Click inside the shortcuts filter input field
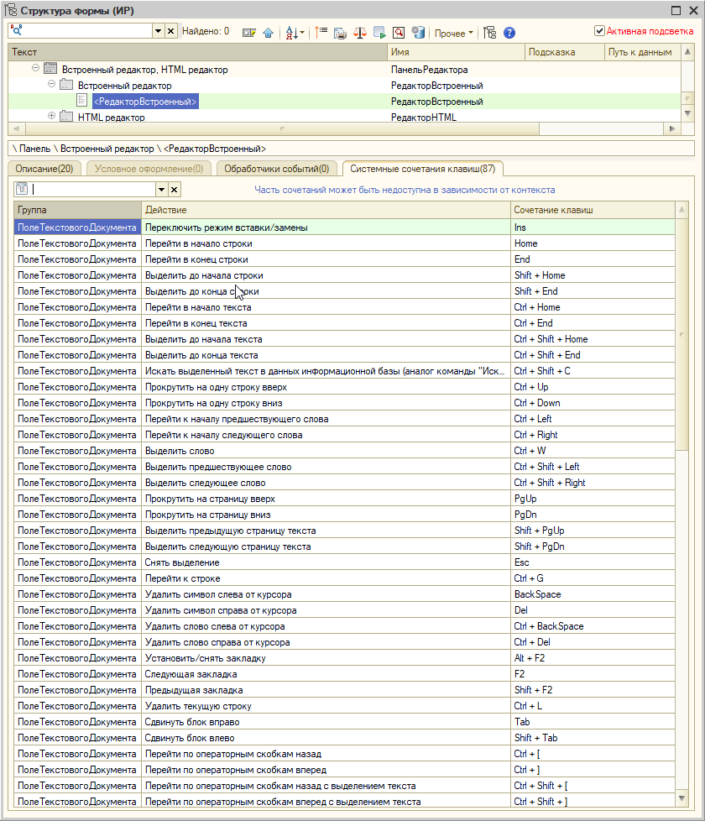The height and width of the screenshot is (821, 705). [x=92, y=190]
